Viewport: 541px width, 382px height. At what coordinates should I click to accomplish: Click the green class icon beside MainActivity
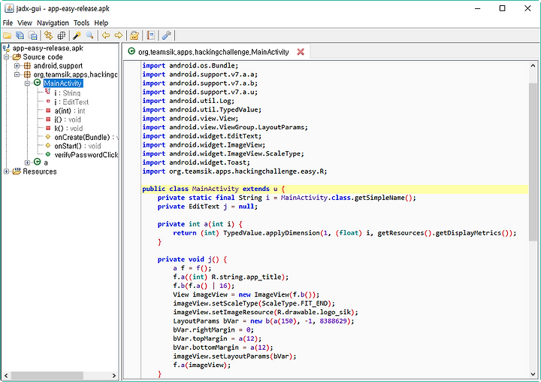point(38,83)
